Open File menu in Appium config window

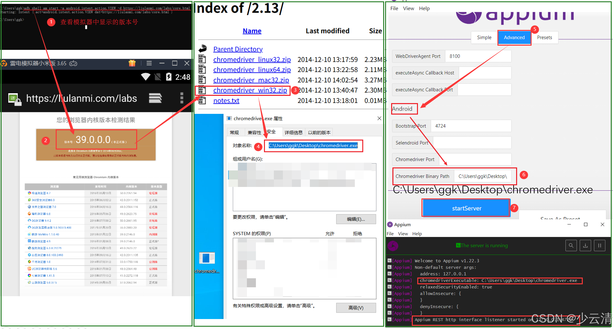click(394, 8)
